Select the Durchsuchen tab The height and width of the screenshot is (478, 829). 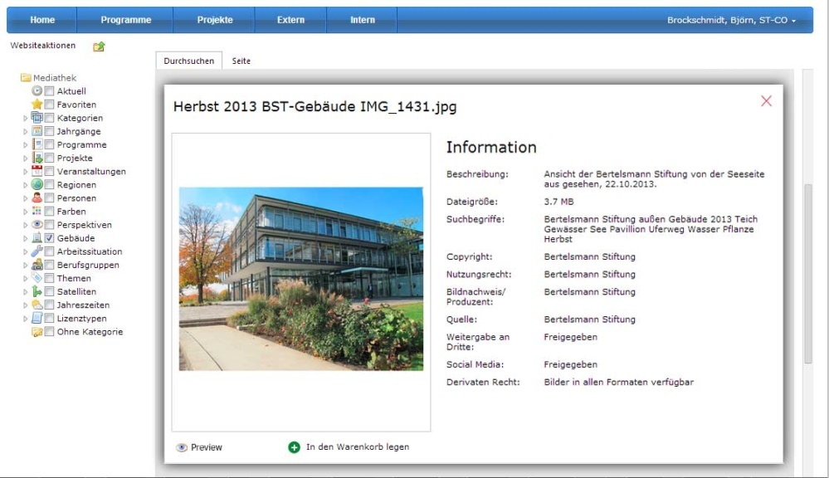[x=188, y=61]
